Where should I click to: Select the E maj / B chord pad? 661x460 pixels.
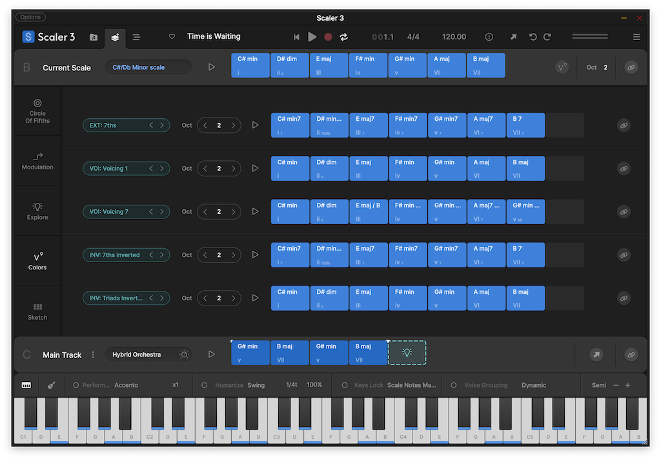point(369,212)
